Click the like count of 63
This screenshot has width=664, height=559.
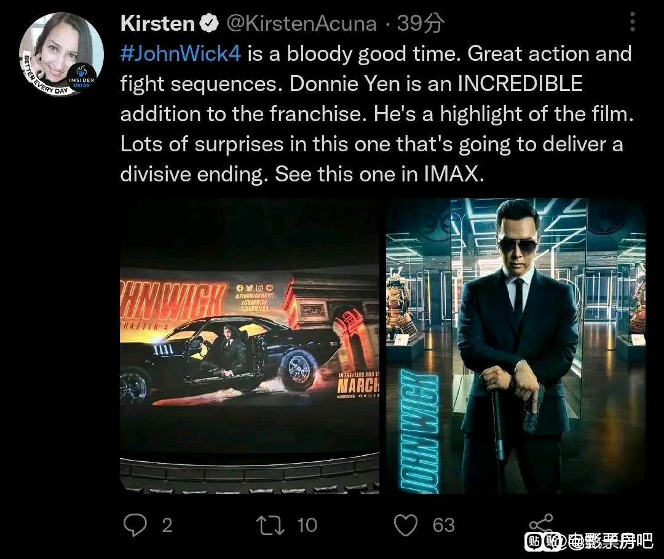[443, 525]
